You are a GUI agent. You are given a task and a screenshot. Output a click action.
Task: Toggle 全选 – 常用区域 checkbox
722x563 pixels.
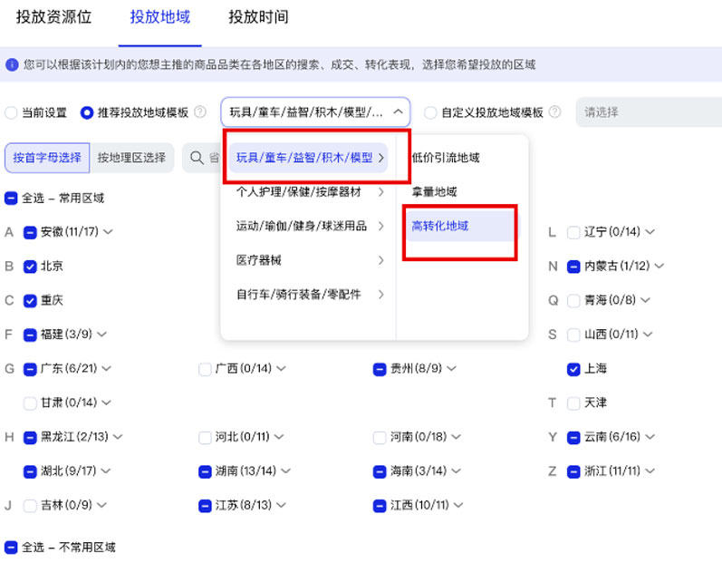coord(11,199)
